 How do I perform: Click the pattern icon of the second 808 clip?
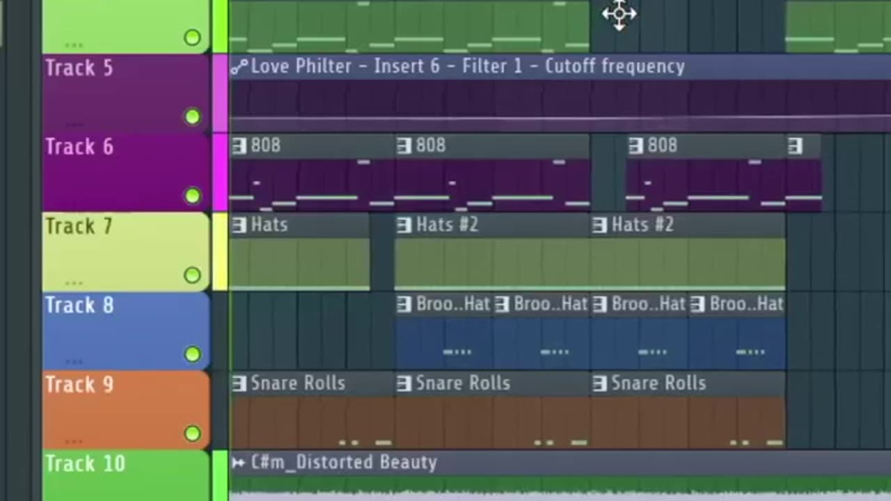[x=404, y=145]
